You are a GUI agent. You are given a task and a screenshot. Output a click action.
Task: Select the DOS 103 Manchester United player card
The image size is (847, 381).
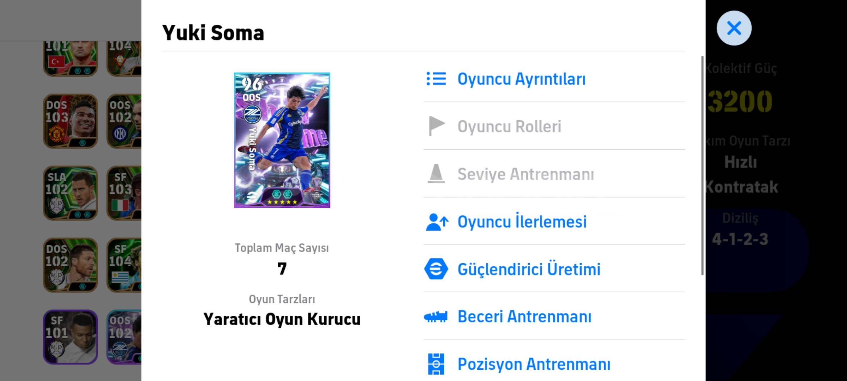pos(70,121)
